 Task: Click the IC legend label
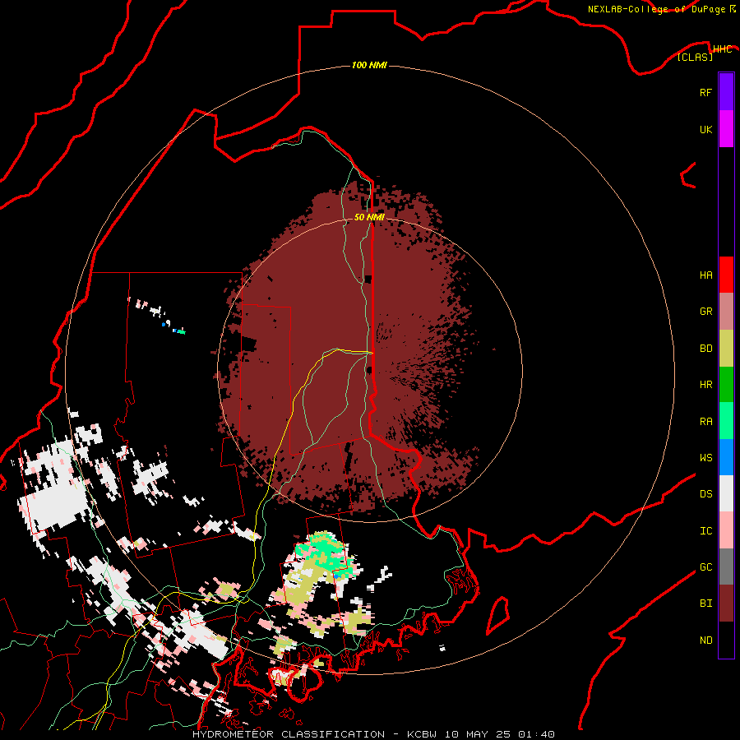[x=705, y=531]
